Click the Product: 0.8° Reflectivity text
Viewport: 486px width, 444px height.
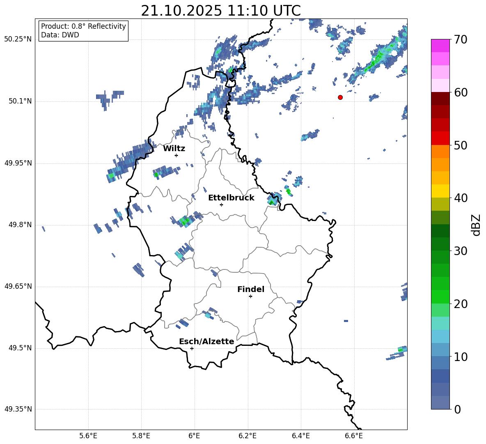(x=83, y=26)
